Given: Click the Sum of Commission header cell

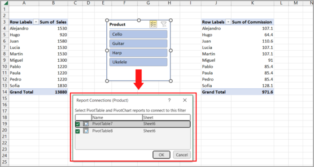Looking at the screenshot, I should [253, 22].
